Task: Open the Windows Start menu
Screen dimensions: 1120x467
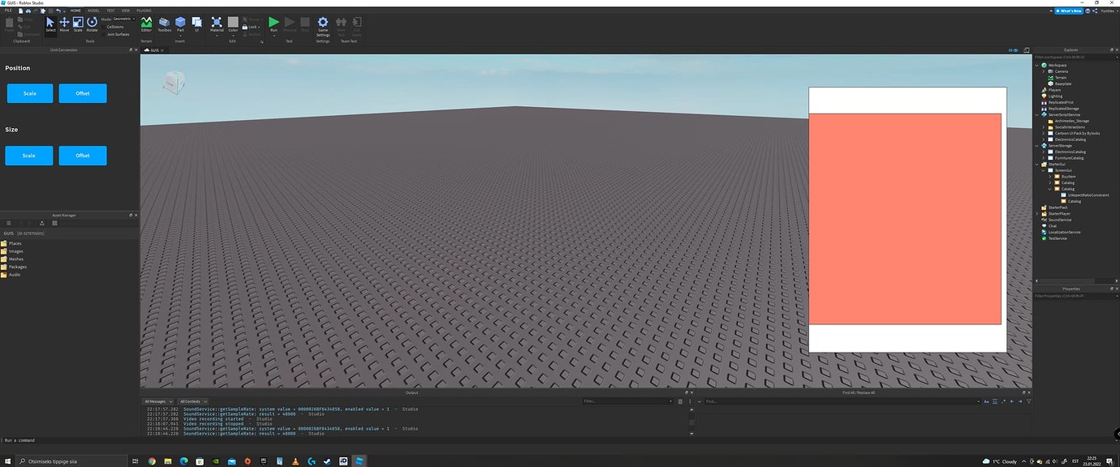Action: pos(8,461)
